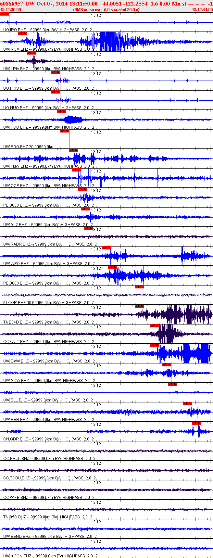Click the station label 'UW ELL EHZ'

coord(15,400)
